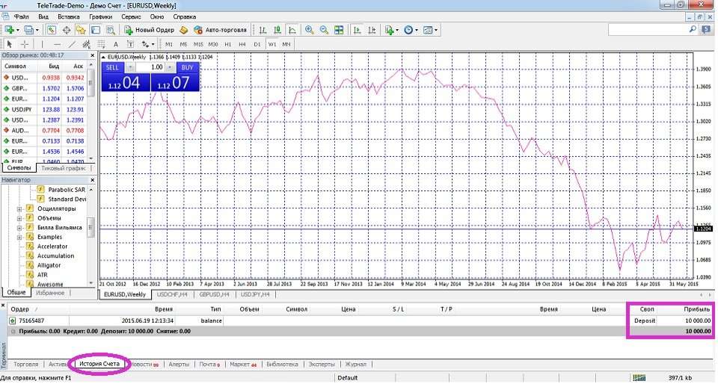
Task: Select the USDJPY row in Market Watch
Action: pyautogui.click(x=43, y=110)
